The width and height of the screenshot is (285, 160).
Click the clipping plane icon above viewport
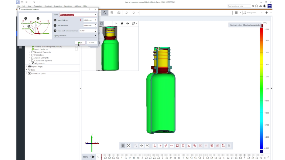(x=122, y=23)
